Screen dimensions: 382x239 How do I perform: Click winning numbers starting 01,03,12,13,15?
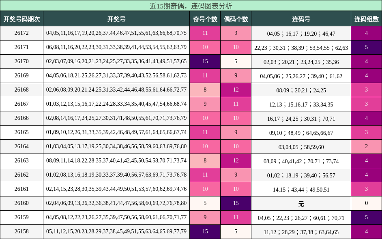pyautogui.click(x=116, y=104)
